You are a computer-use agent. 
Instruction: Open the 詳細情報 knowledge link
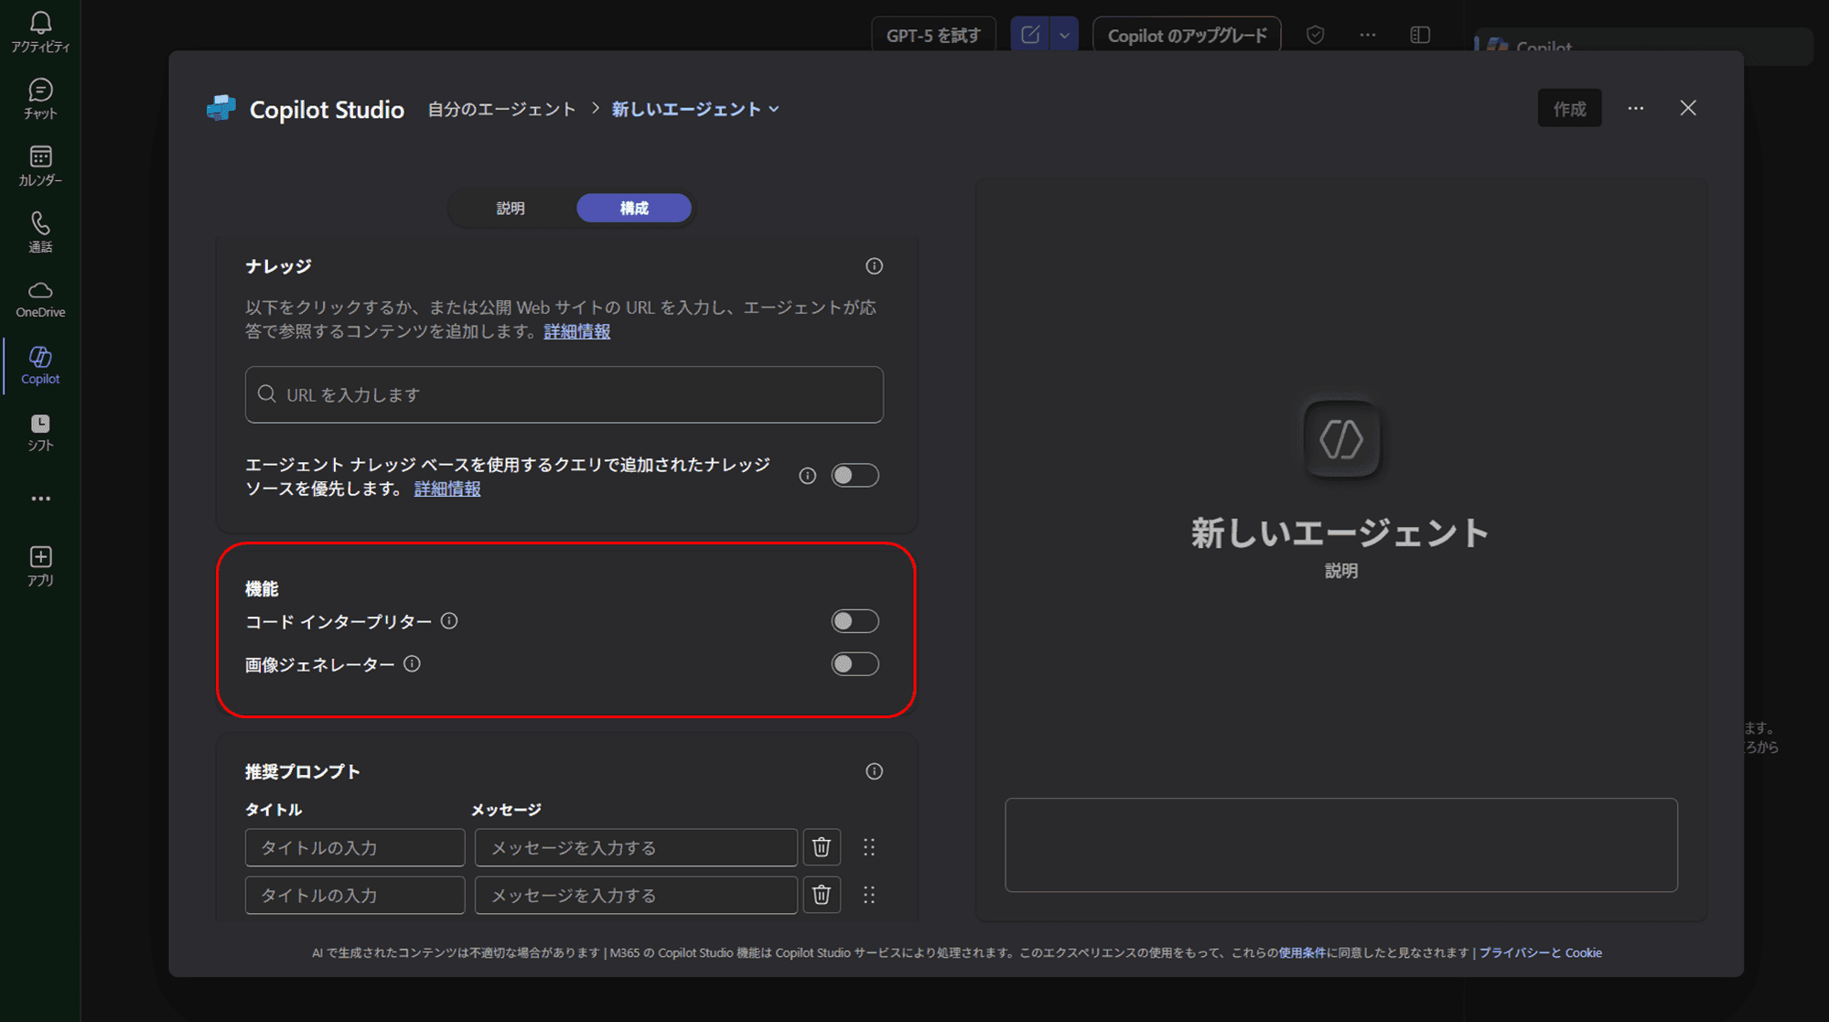pyautogui.click(x=576, y=331)
